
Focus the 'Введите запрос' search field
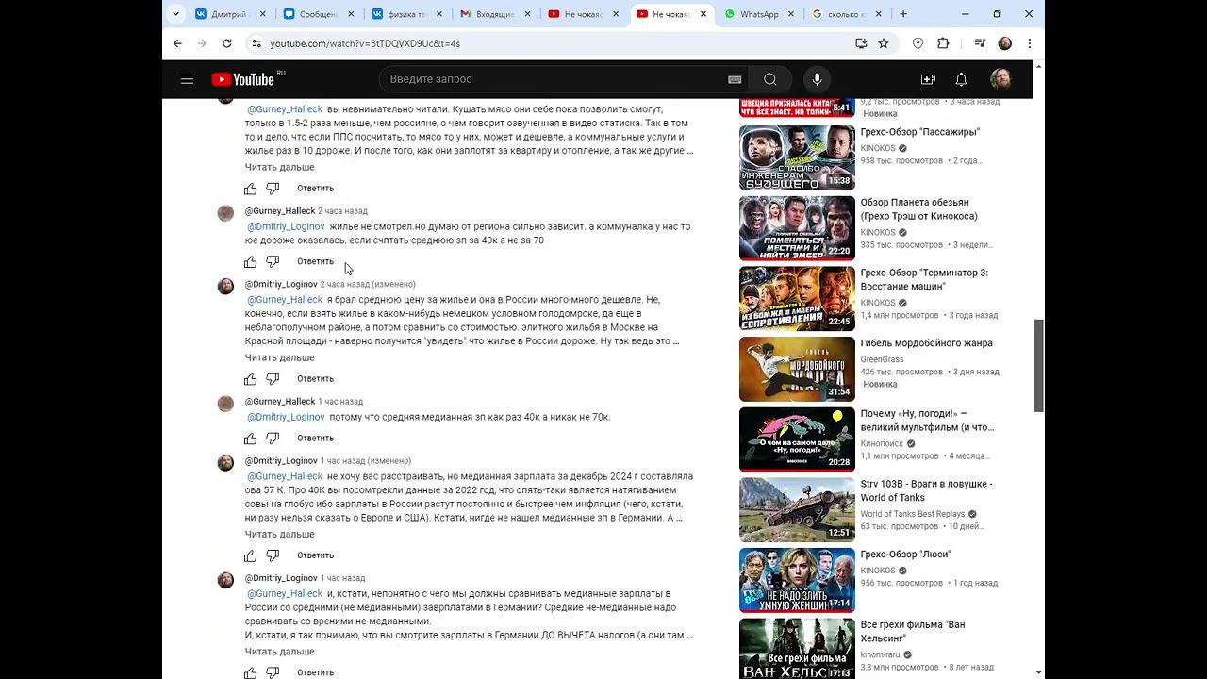pyautogui.click(x=552, y=79)
